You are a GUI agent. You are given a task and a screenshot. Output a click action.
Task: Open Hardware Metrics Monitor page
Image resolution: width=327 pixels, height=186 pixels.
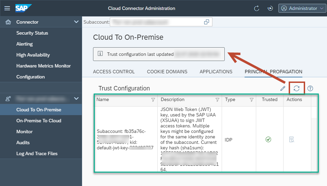pos(43,66)
